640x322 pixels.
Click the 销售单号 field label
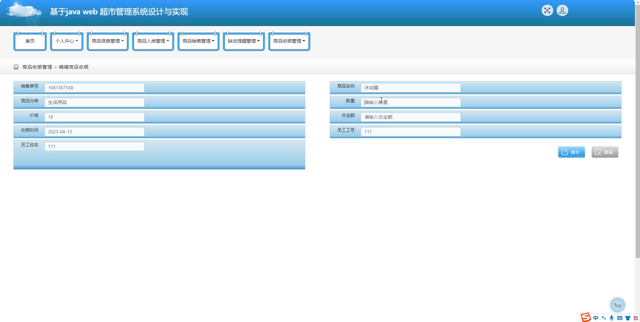point(30,86)
